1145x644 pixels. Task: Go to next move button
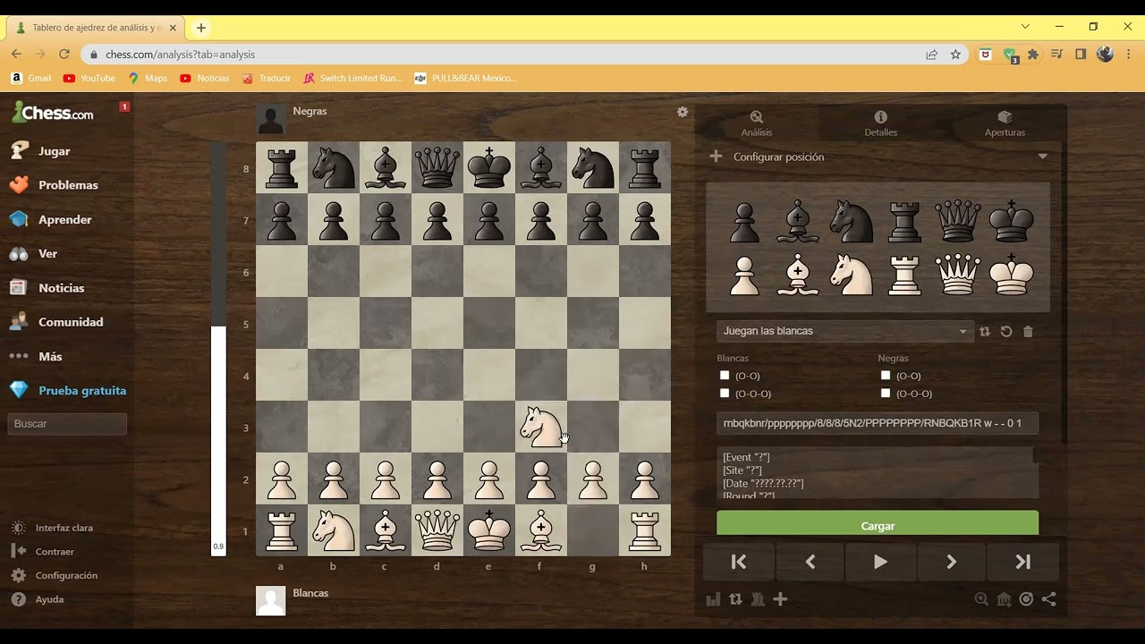pyautogui.click(x=951, y=562)
